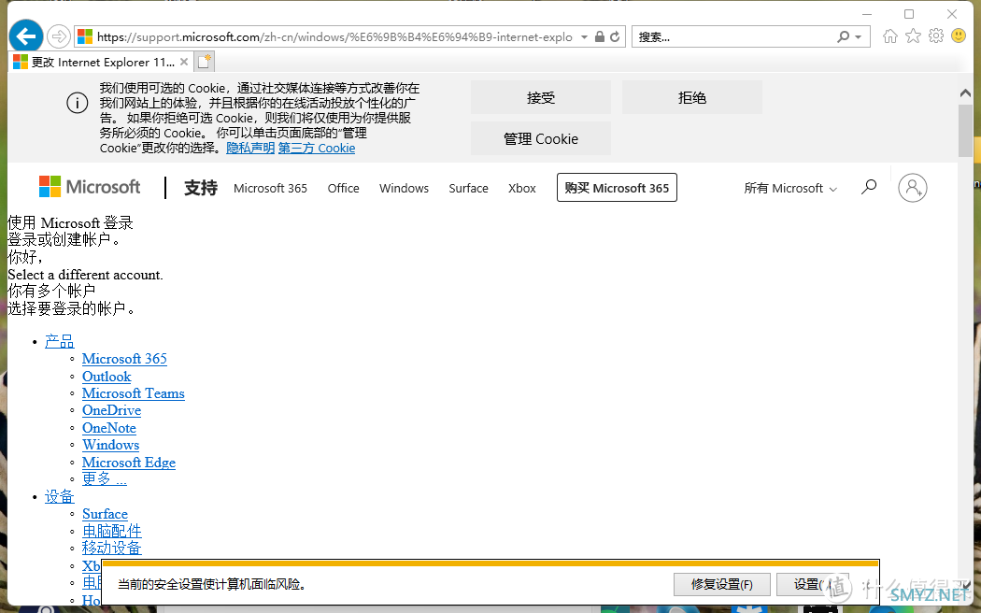981x613 pixels.
Task: Select the 更改 Internet Explorer 11 tab
Action: [103, 62]
